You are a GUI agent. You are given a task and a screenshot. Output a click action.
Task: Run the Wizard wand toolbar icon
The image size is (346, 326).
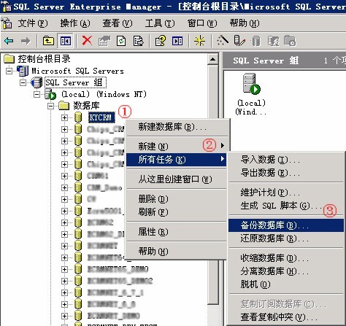(x=223, y=40)
